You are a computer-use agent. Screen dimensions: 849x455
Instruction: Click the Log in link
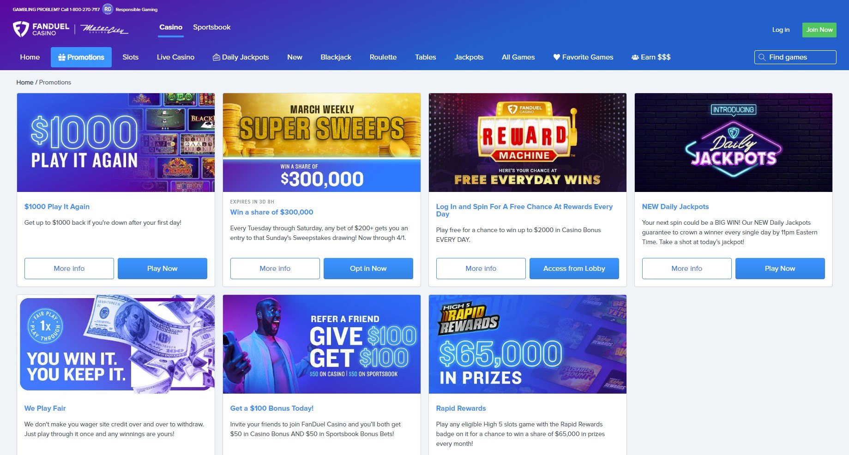click(x=781, y=30)
